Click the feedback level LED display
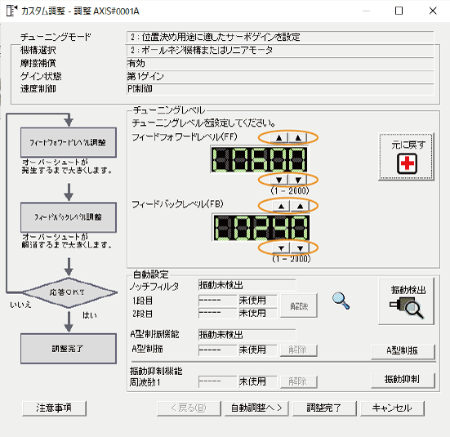450x437 pixels. (261, 228)
